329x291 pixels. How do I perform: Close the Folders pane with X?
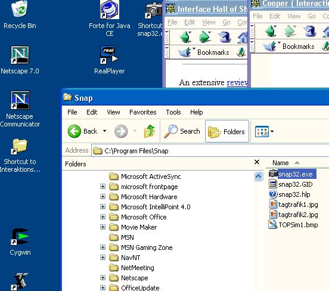coord(257,162)
